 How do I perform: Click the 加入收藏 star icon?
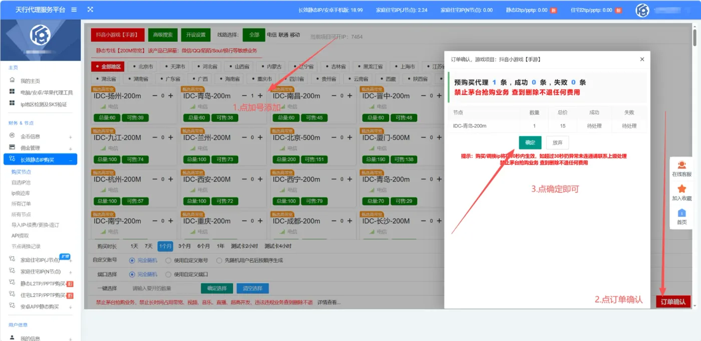coord(681,189)
